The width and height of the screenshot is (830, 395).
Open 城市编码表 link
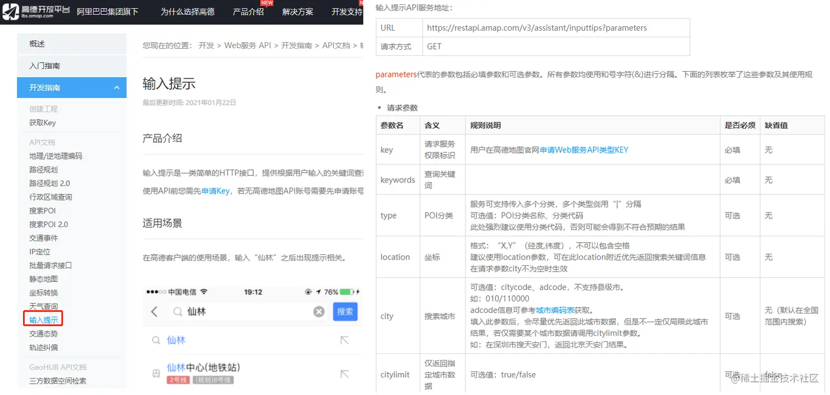555,310
